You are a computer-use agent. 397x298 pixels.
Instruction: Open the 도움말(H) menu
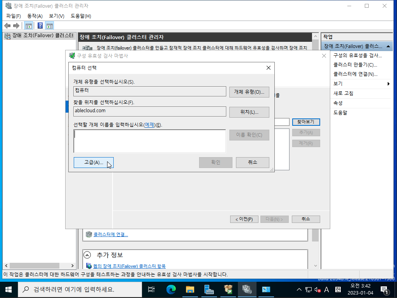[x=81, y=16]
